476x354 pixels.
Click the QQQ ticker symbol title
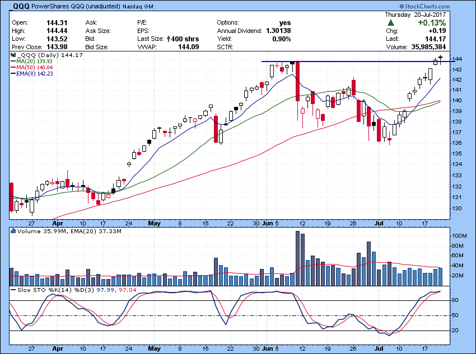click(x=20, y=6)
